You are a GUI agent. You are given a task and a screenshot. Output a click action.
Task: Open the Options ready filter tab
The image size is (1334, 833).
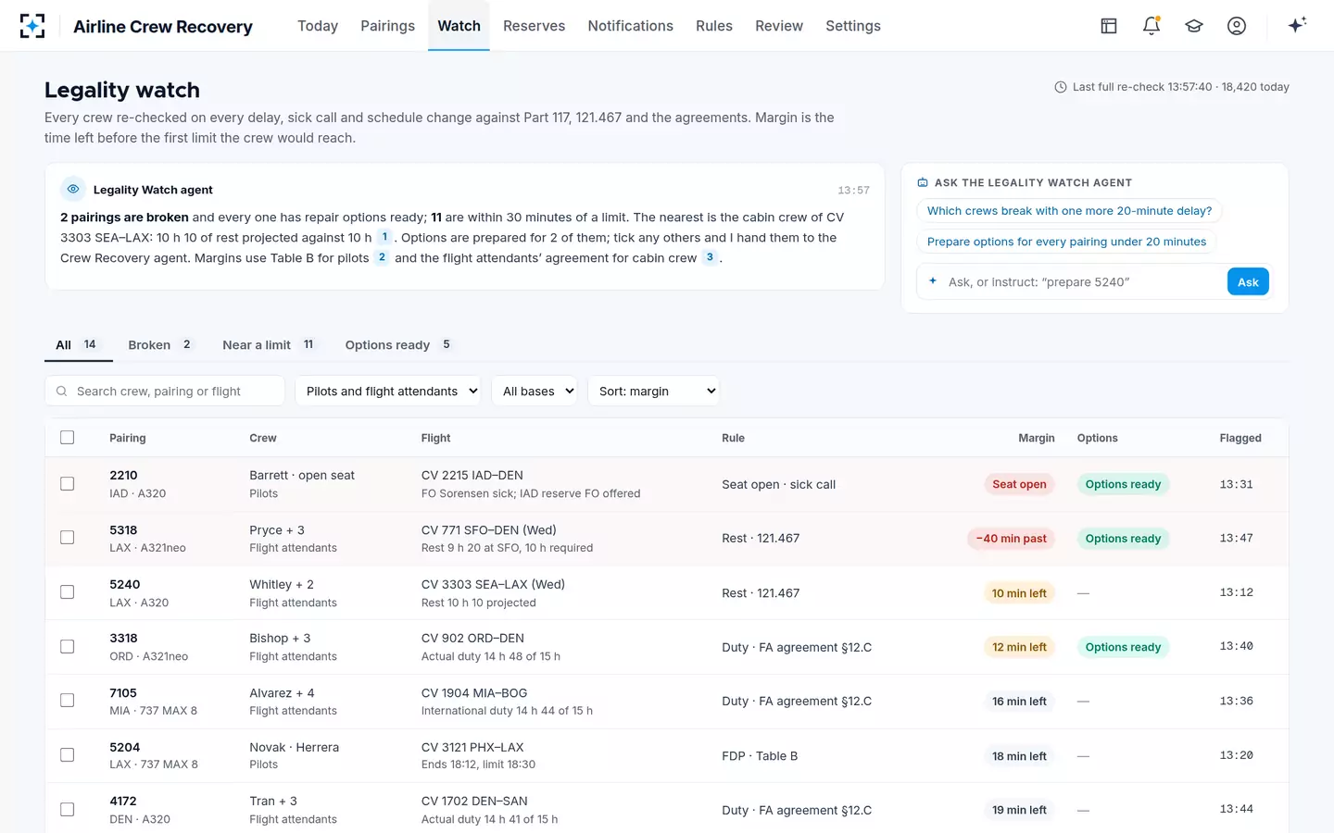pos(398,344)
